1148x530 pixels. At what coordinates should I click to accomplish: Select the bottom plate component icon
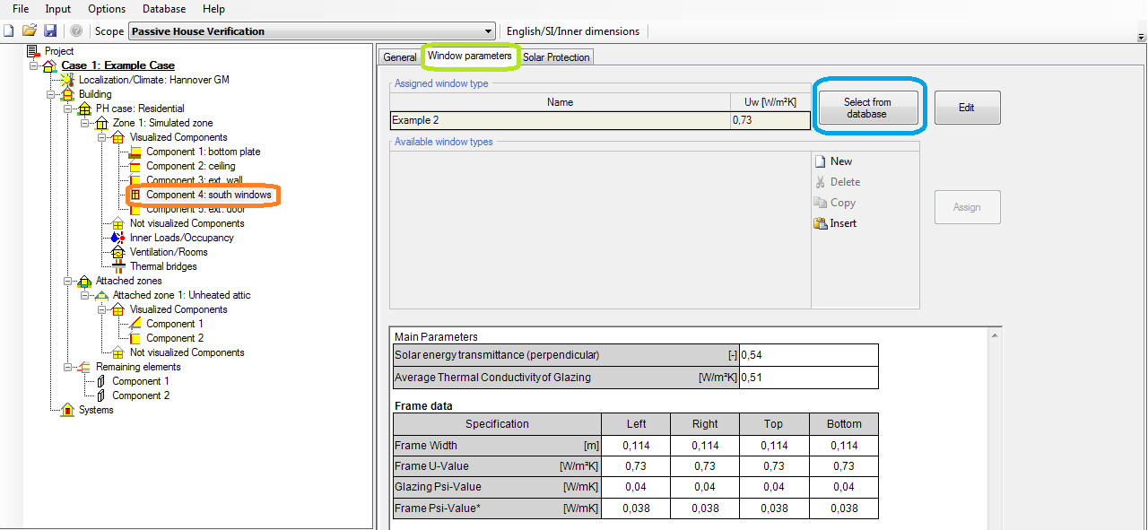click(135, 152)
